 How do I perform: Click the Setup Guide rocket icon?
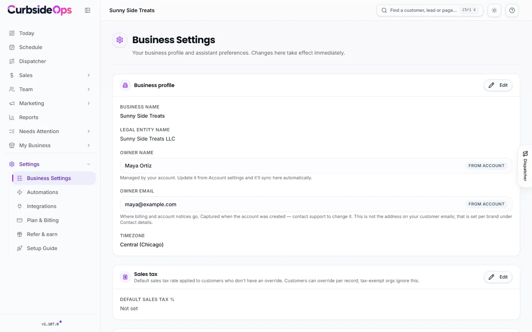(x=20, y=248)
